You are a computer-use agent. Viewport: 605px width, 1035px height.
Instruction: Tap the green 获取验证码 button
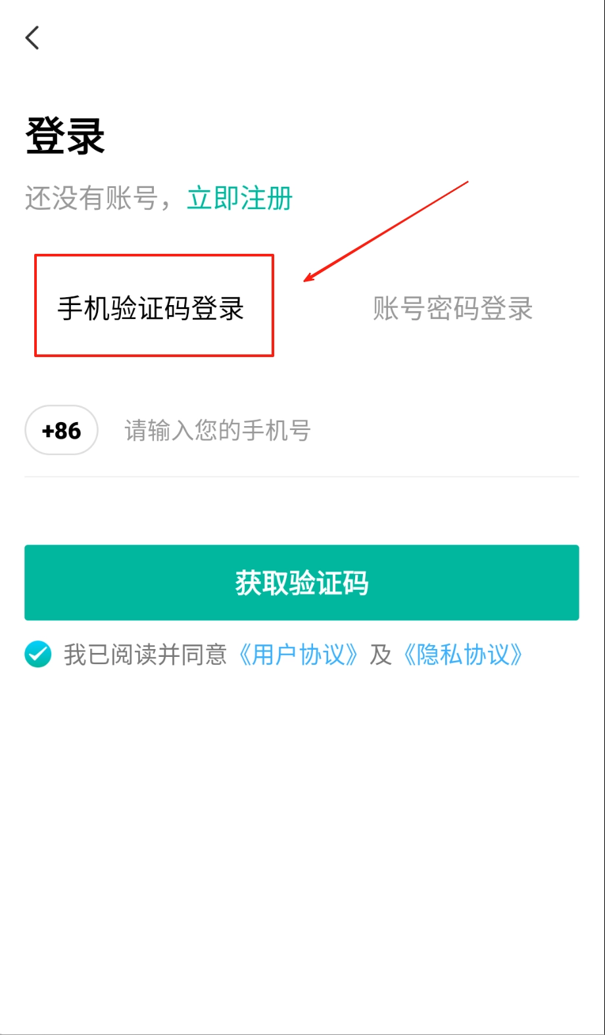click(x=302, y=583)
